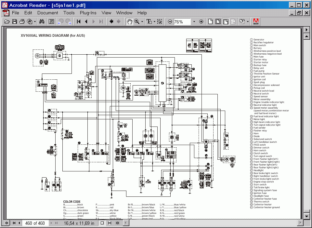This screenshot has height=228, width=312.
Task: Show the navigation pane via toolbar icon
Action: click(51, 22)
